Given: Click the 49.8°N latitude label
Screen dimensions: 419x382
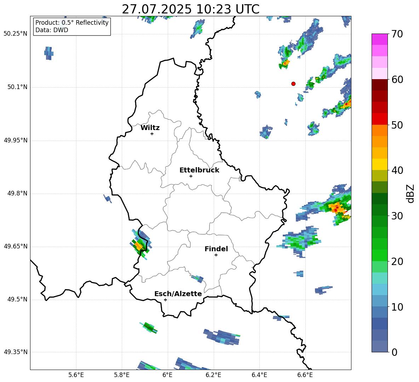Looking at the screenshot, I should pos(17,193).
